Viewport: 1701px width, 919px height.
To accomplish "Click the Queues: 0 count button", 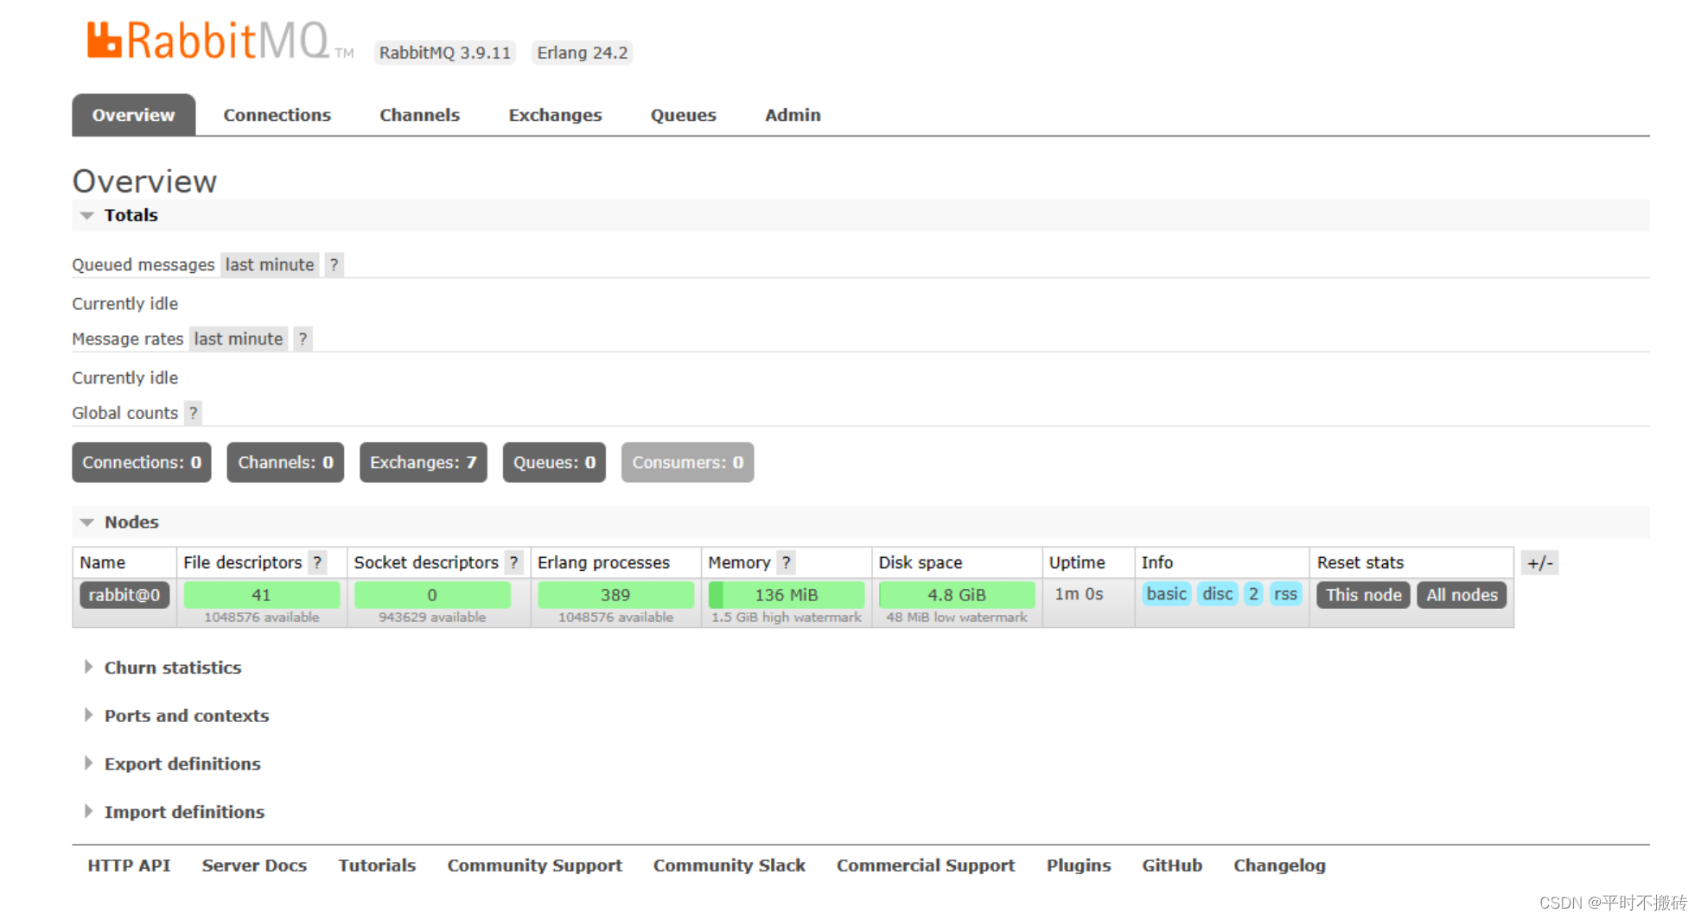I will (554, 462).
